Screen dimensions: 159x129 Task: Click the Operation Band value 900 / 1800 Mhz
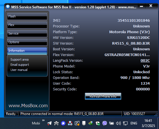coord(135,78)
